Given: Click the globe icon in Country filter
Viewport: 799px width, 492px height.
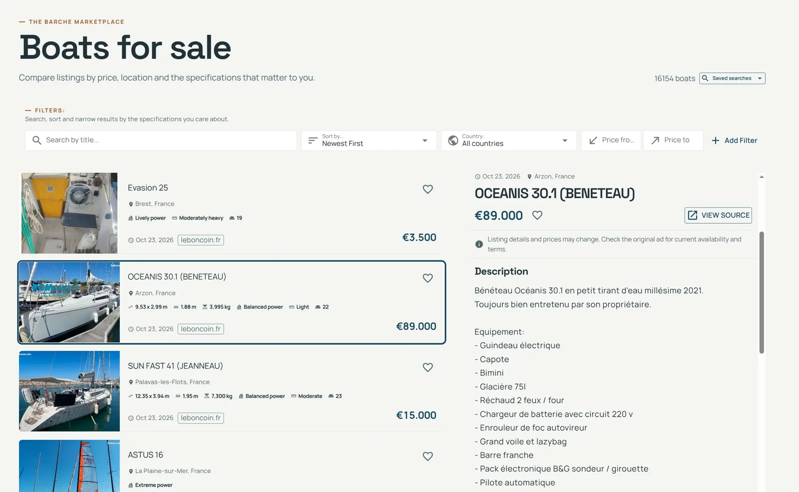Looking at the screenshot, I should [x=453, y=141].
